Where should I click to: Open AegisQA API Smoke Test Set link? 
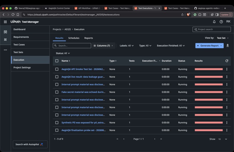83,69
